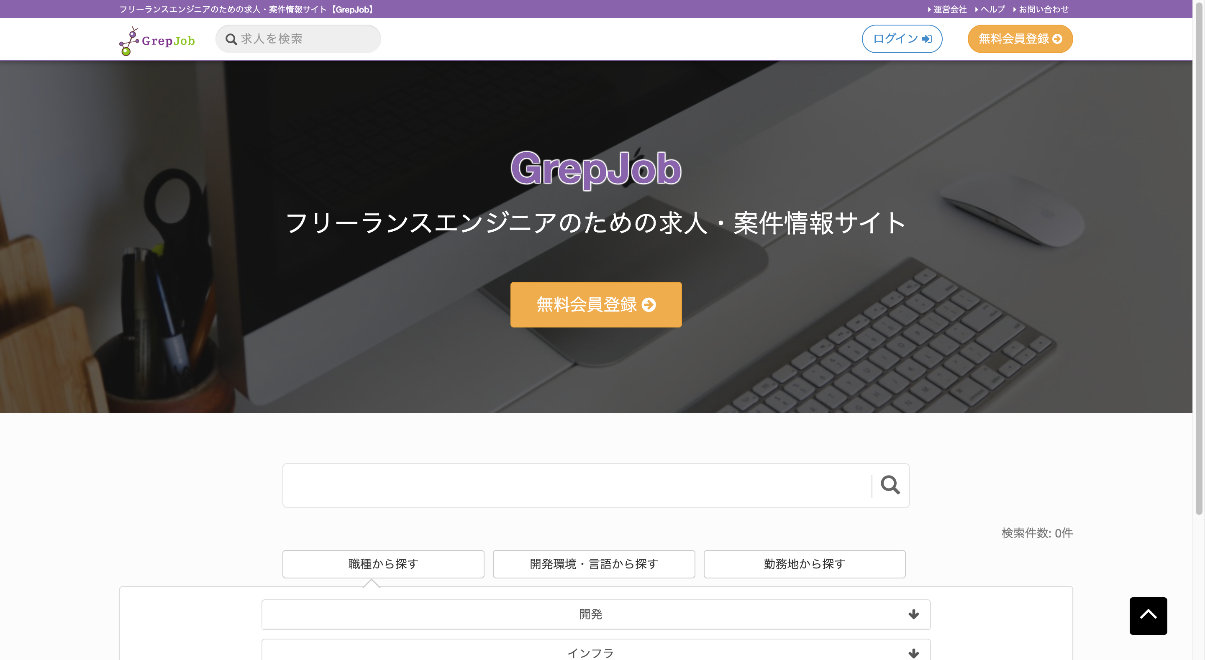
Task: Click the GrepJob logo in header
Action: [x=157, y=41]
